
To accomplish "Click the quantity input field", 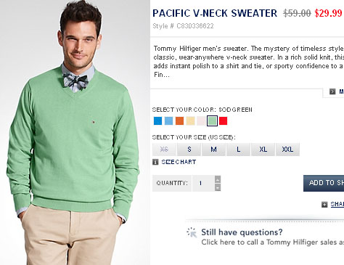I will click(x=203, y=183).
